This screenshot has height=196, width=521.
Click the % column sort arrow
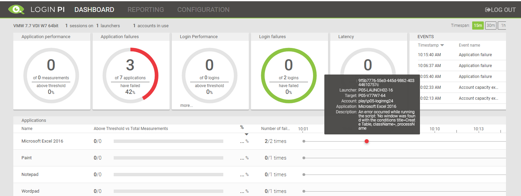(247, 134)
